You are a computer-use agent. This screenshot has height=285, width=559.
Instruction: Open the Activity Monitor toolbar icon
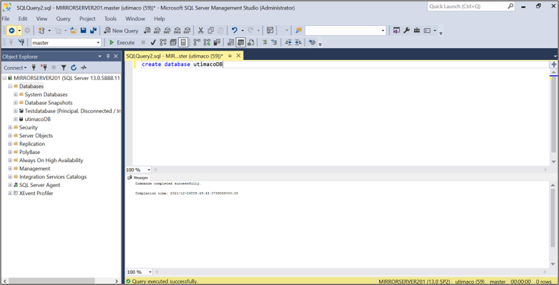click(x=270, y=31)
